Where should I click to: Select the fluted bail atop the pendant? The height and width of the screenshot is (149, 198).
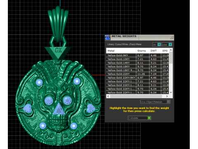coord(58,24)
